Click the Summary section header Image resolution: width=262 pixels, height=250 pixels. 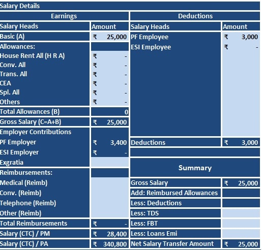click(195, 168)
